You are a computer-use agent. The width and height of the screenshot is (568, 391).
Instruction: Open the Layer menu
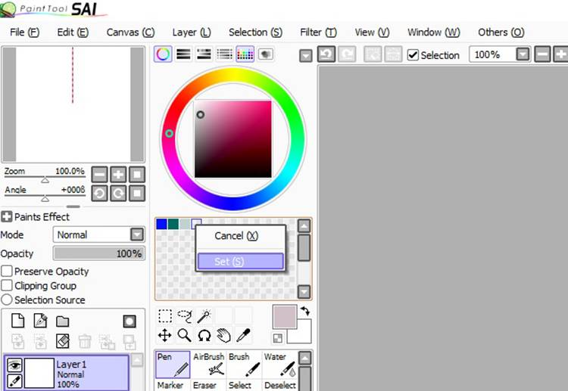(x=192, y=33)
